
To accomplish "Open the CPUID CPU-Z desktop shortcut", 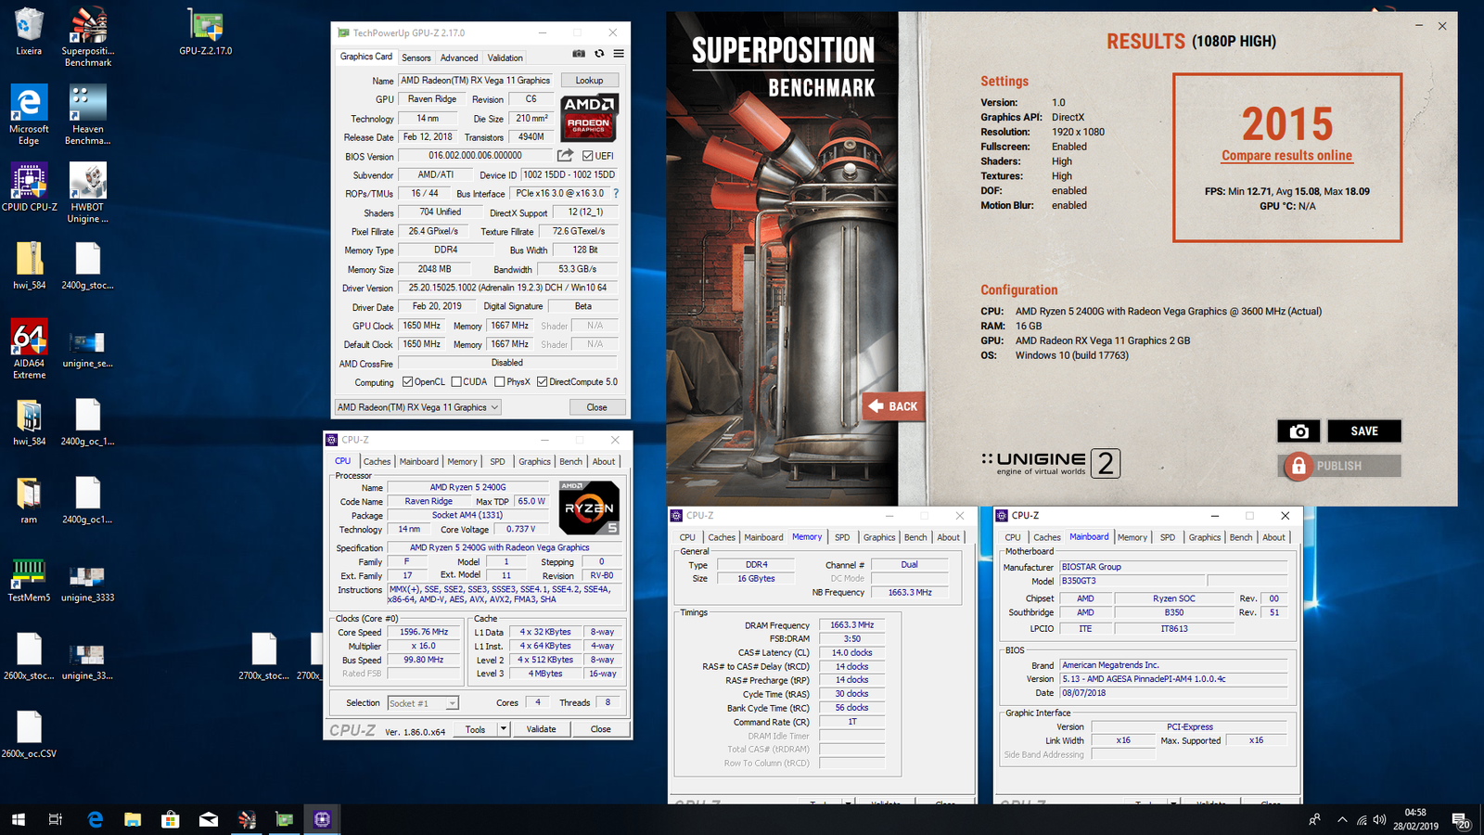I will [29, 188].
